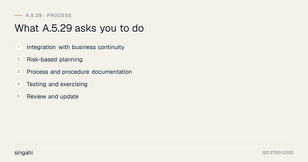Viewport: 308px width, 162px height.
Task: Select 'Testing and exercising' list item
Action: coord(57,84)
